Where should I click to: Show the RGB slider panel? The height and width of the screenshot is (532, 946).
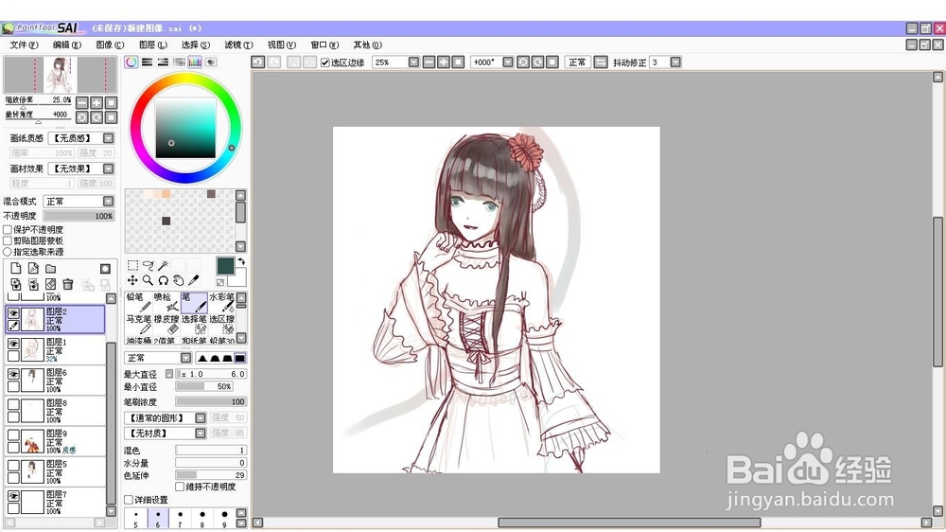[147, 62]
